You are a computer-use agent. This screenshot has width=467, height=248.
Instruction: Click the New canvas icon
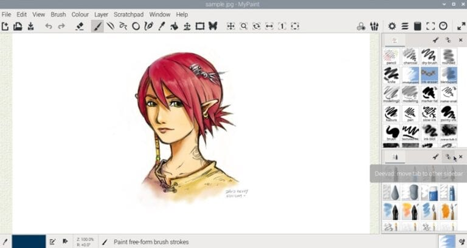click(5, 26)
